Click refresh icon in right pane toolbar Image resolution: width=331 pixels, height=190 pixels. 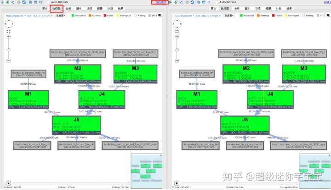coord(192,2)
